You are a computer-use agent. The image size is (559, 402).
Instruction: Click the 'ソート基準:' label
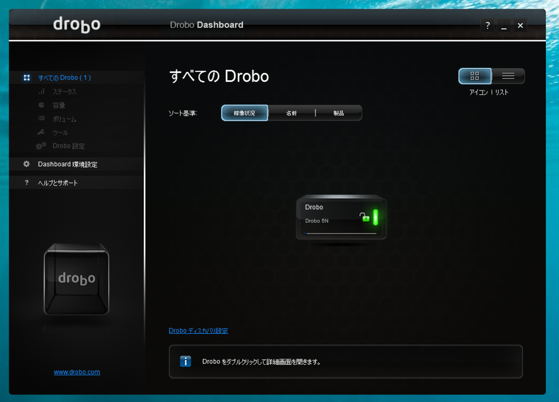pos(183,113)
